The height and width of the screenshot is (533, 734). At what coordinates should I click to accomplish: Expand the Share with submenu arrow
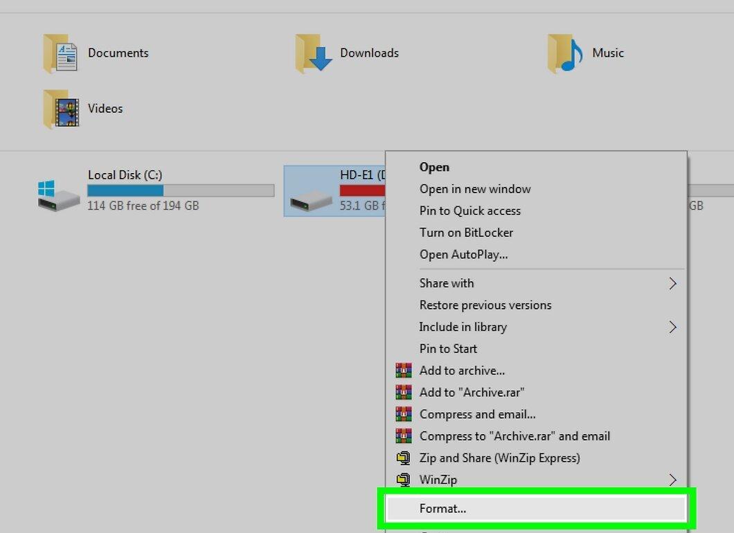click(672, 284)
